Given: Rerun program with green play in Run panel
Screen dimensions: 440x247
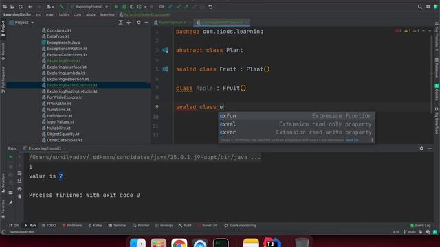Looking at the screenshot, I should (x=11, y=157).
